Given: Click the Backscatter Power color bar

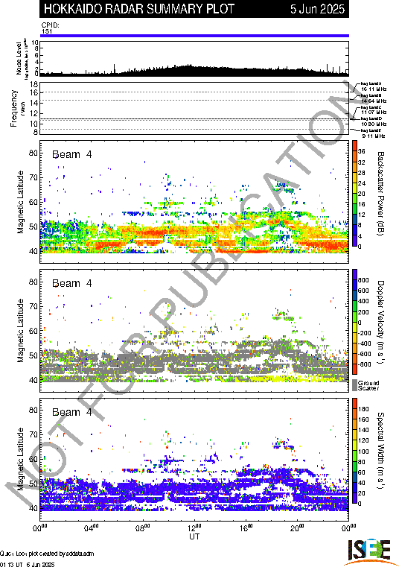Looking at the screenshot, I should point(355,194).
